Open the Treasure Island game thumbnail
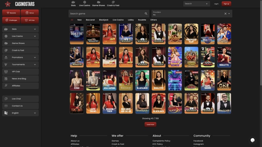The width and height of the screenshot is (262, 147). click(x=191, y=57)
